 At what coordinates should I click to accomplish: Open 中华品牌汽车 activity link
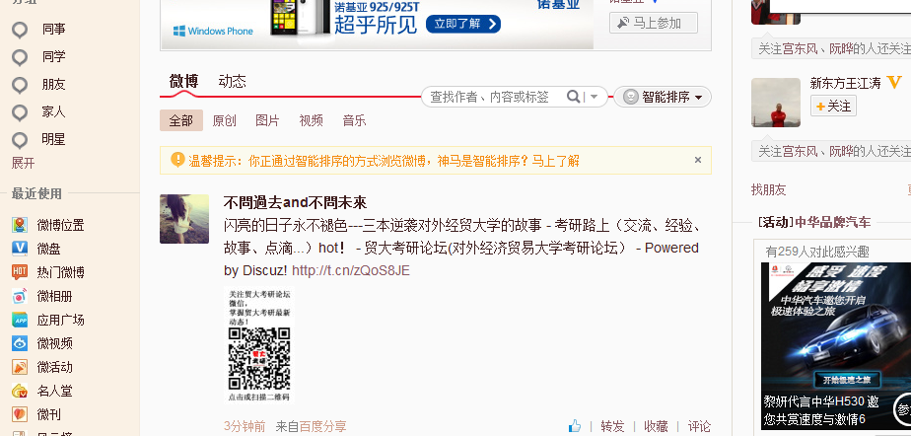tap(832, 222)
